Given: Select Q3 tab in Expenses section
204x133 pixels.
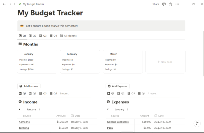Looking at the screenshot, I should point(131,94).
